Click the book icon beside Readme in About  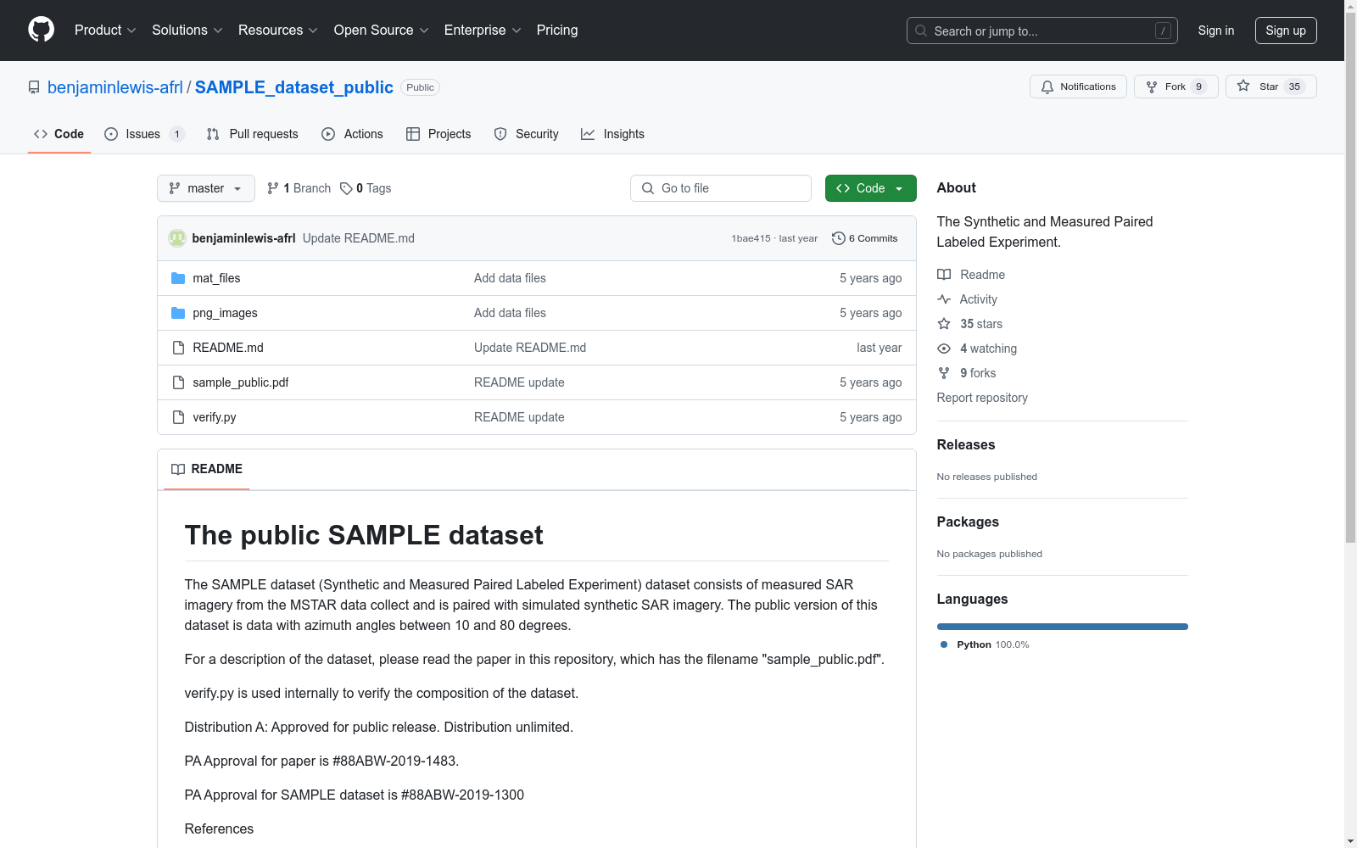coord(944,275)
